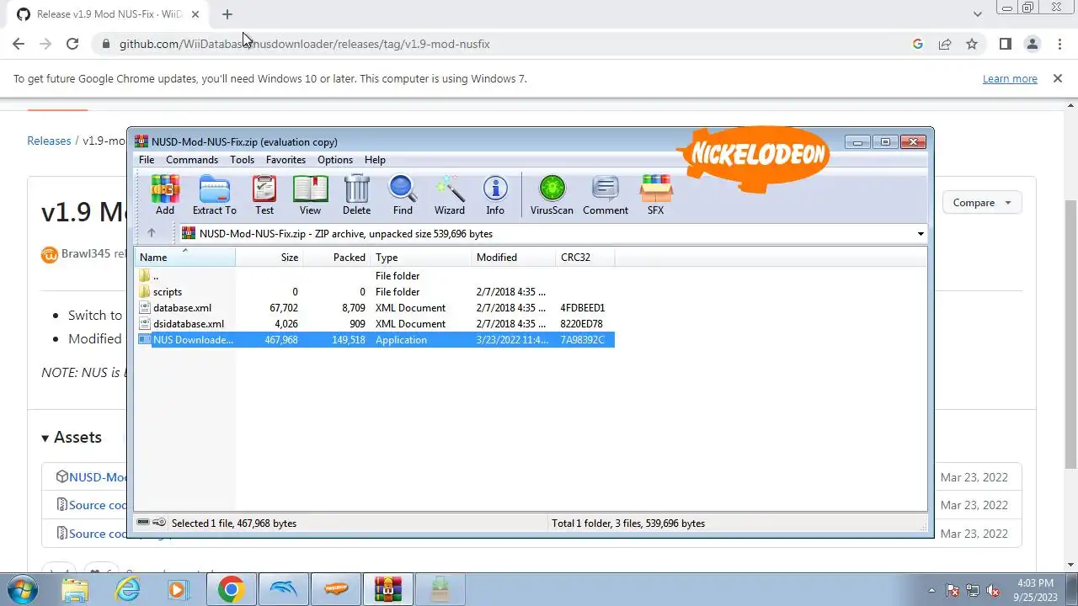This screenshot has width=1078, height=606.
Task: Click the share page icon in Chrome
Action: coord(945,44)
